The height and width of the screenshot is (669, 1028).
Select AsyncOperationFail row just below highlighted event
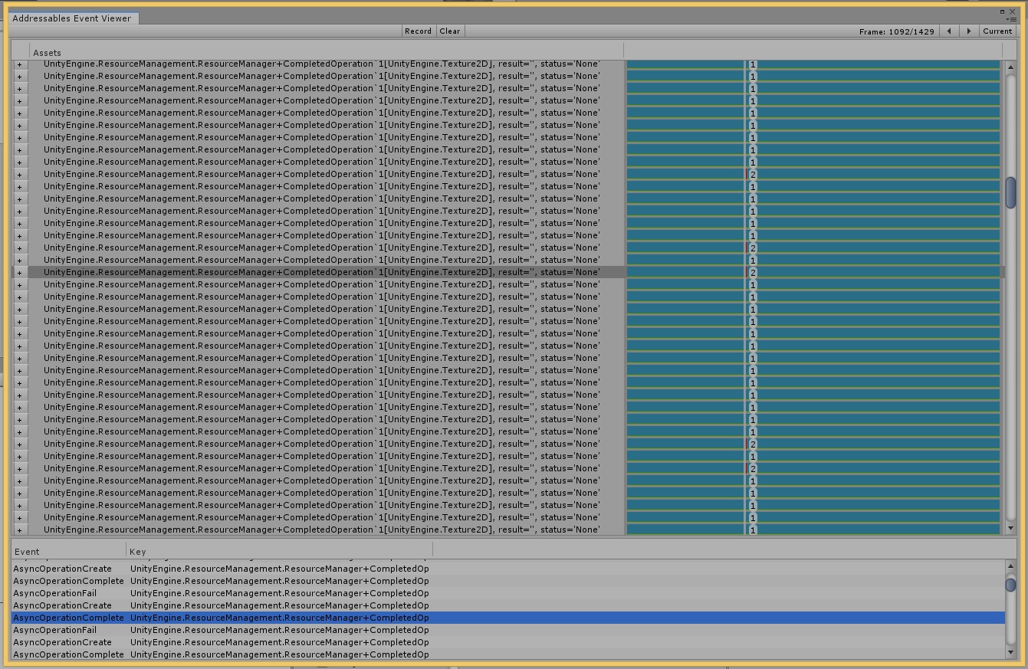508,630
